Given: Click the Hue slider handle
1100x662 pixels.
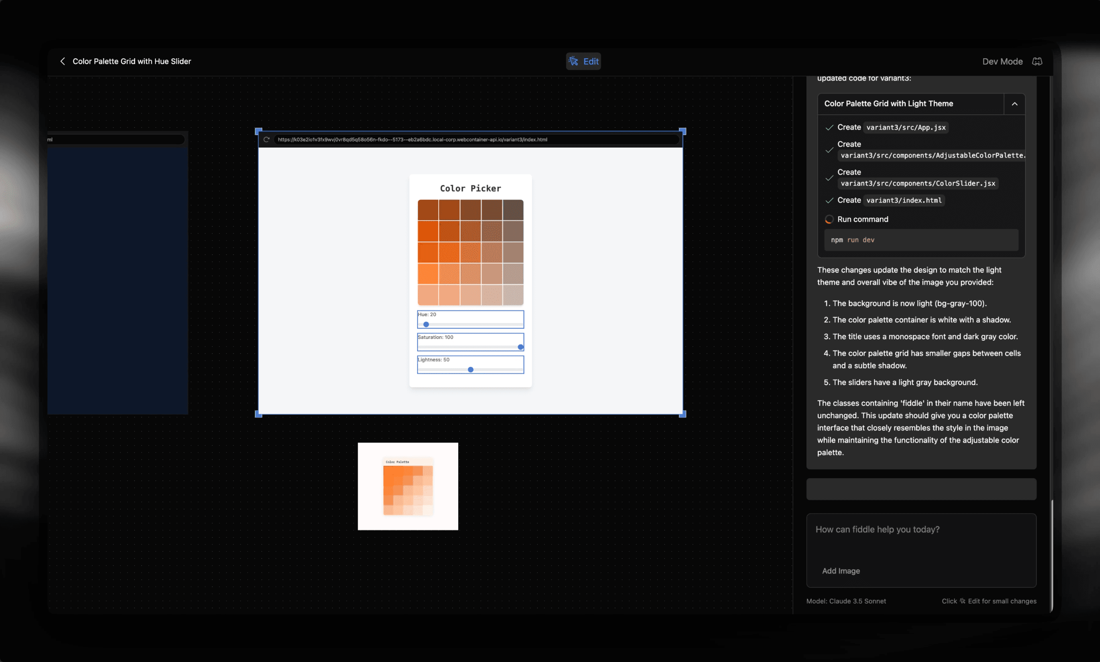Looking at the screenshot, I should coord(426,324).
